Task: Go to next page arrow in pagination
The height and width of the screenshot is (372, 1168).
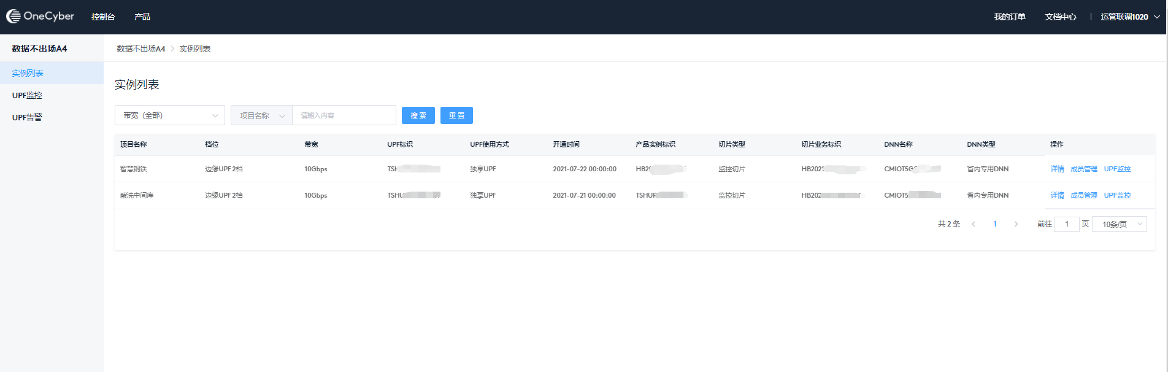Action: point(1016,224)
